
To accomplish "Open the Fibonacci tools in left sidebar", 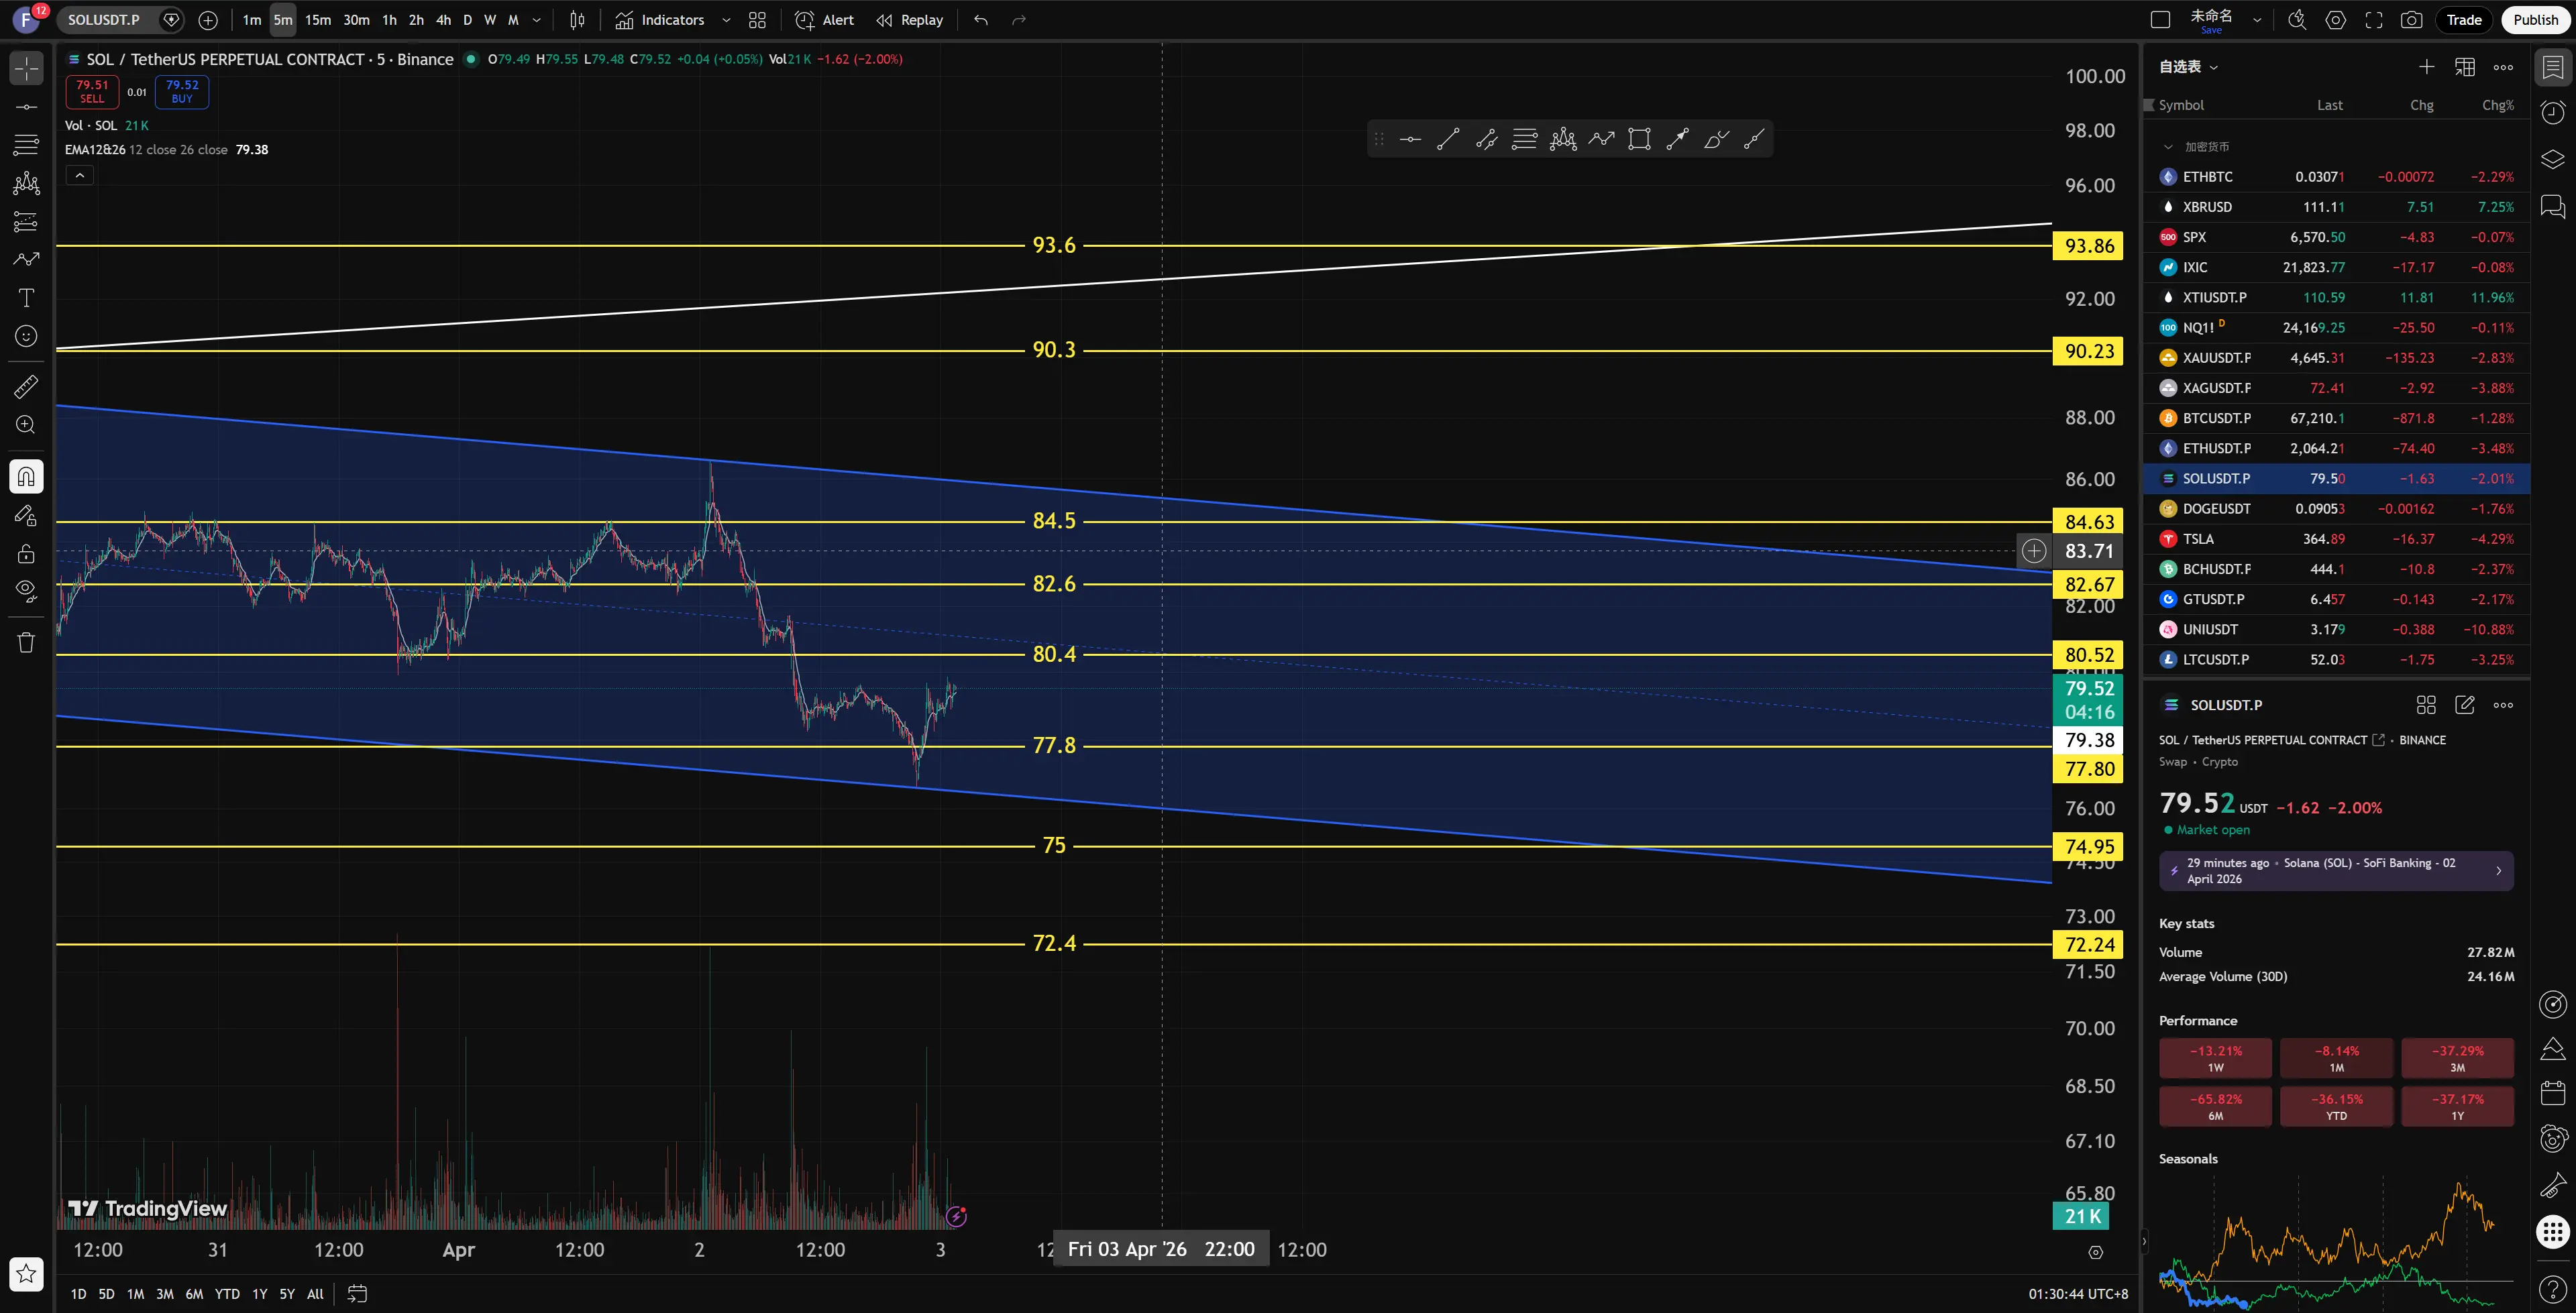I will point(26,145).
